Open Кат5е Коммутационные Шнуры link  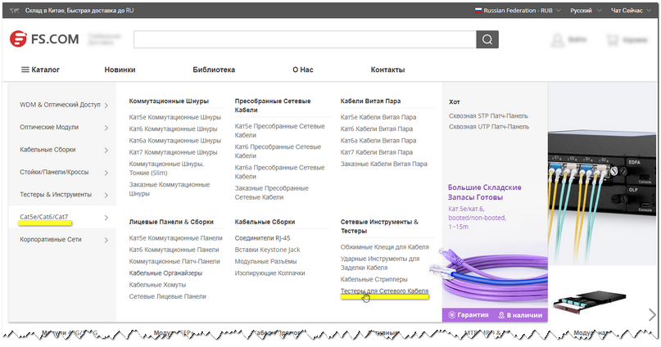point(175,117)
